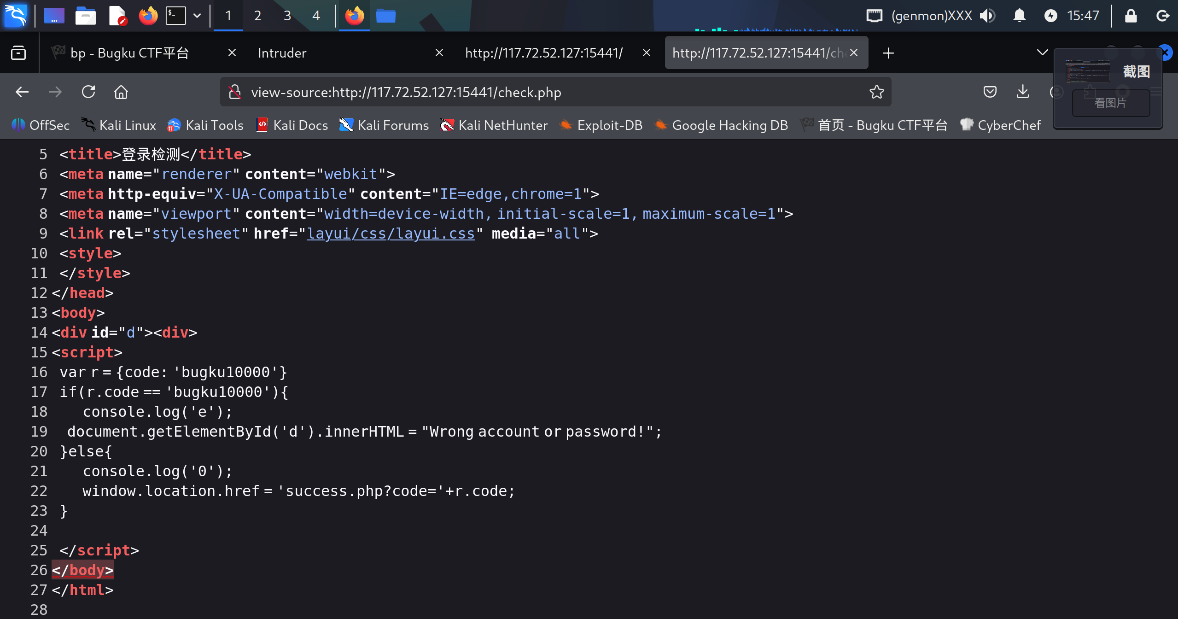The image size is (1178, 619).
Task: Click the Home icon in Firefox toolbar
Action: click(x=121, y=92)
